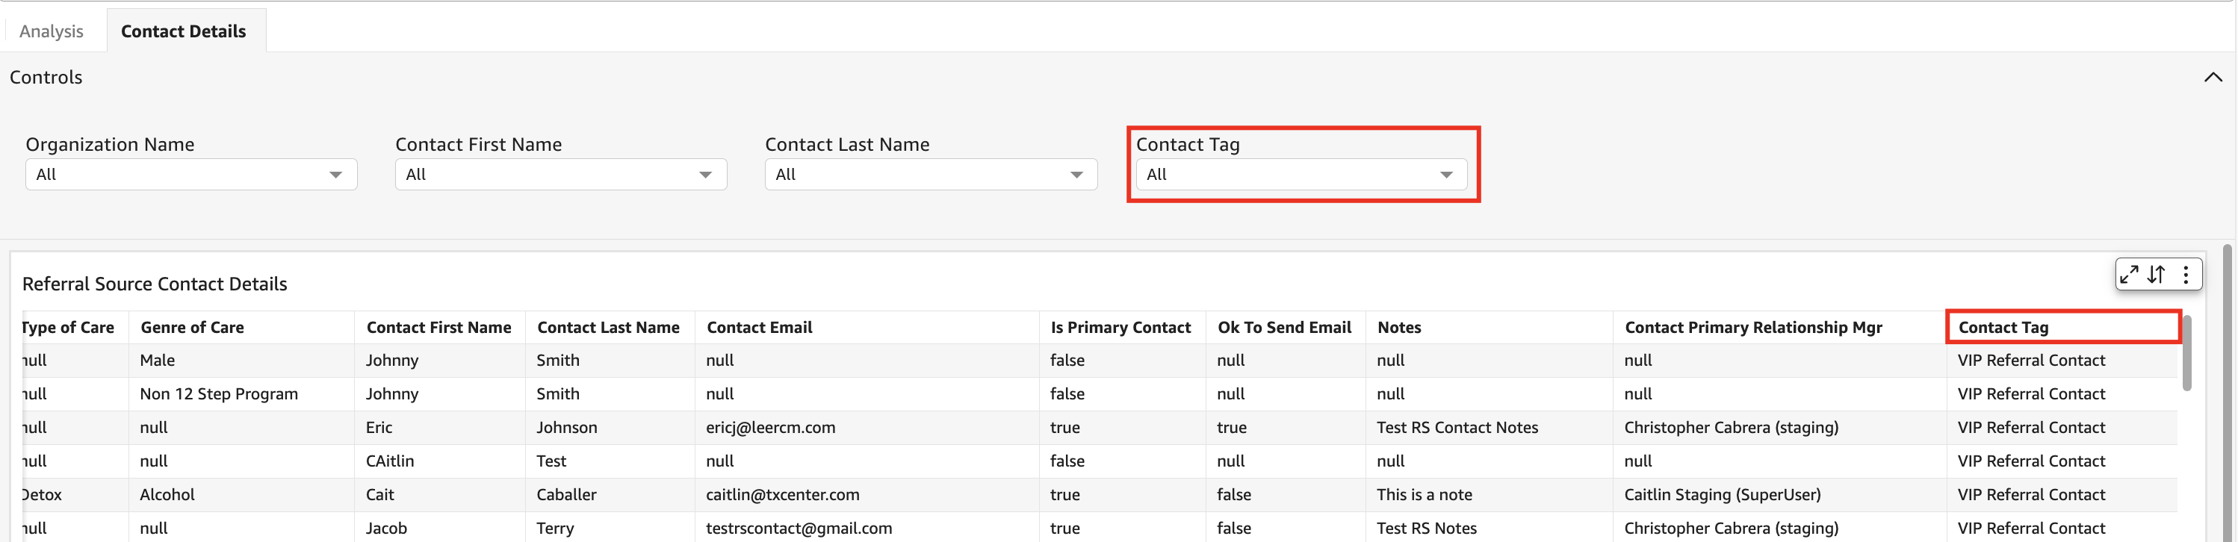Viewport: 2238px width, 542px height.
Task: Open the Contact First Name dropdown
Action: coord(560,175)
